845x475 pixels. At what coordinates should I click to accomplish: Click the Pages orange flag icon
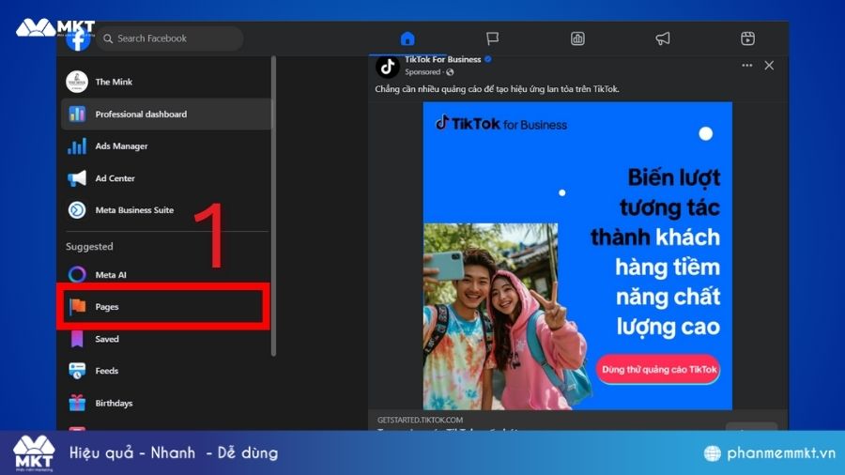[78, 306]
